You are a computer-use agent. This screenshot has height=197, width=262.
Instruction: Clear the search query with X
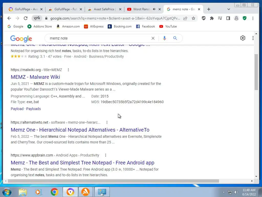[153, 38]
